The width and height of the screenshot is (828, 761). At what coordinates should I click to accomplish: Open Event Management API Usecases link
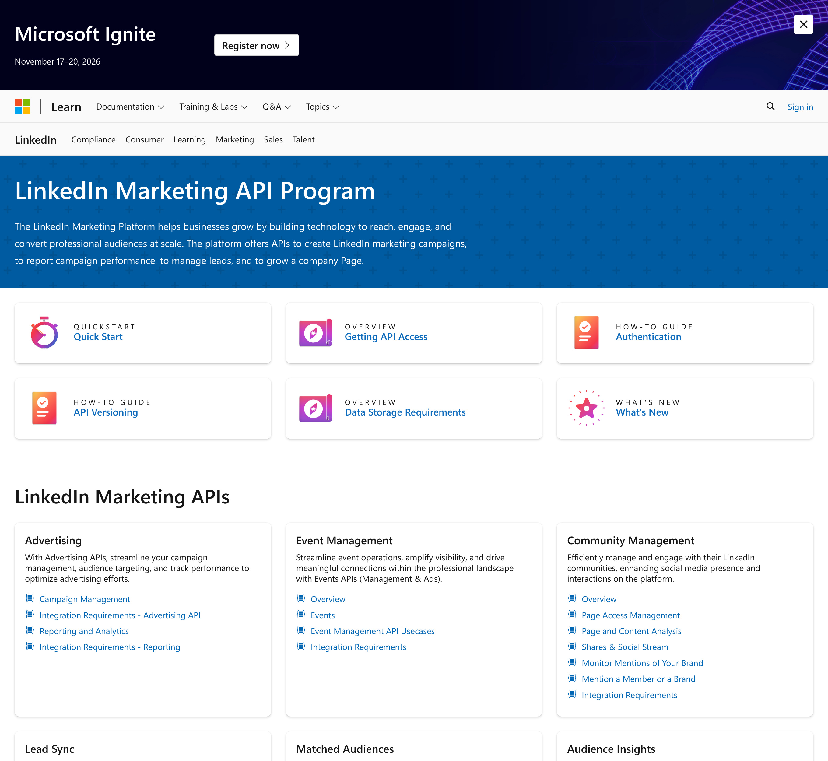[x=372, y=631]
